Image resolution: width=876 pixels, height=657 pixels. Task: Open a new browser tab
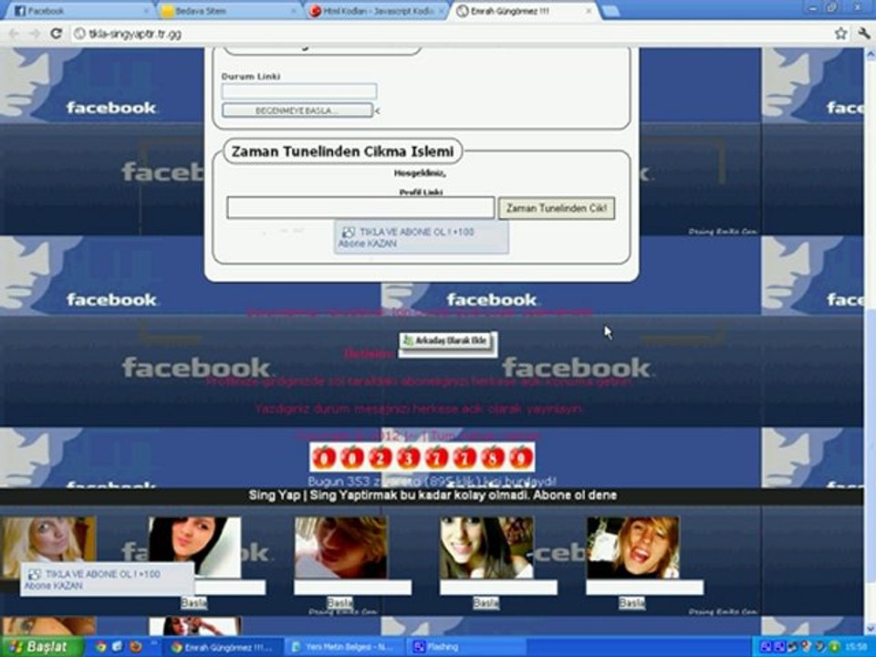click(610, 11)
